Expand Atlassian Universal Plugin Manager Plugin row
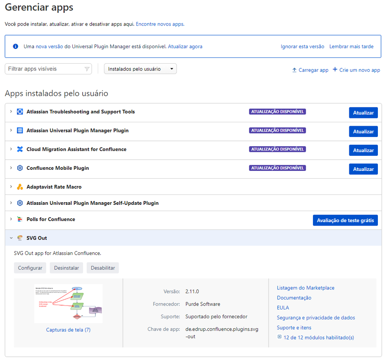 coord(11,130)
